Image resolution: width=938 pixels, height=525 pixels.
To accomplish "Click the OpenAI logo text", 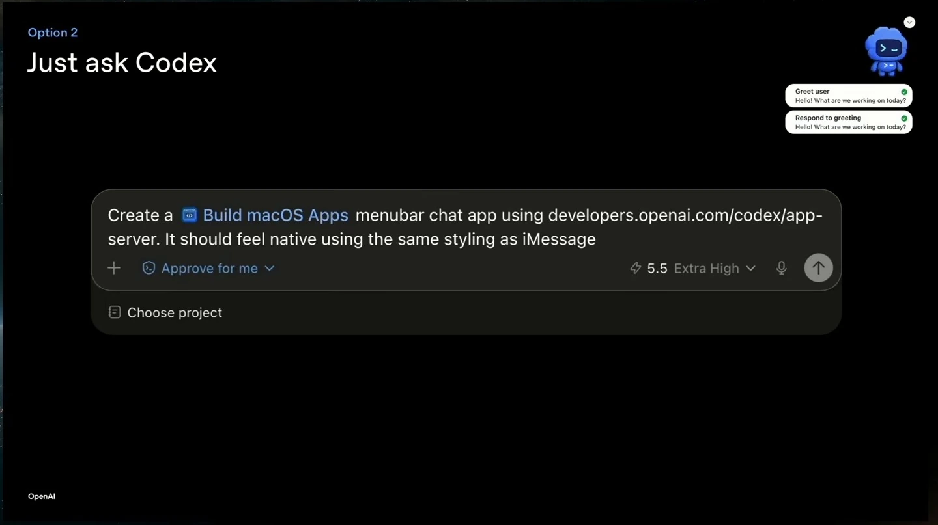I will [42, 496].
